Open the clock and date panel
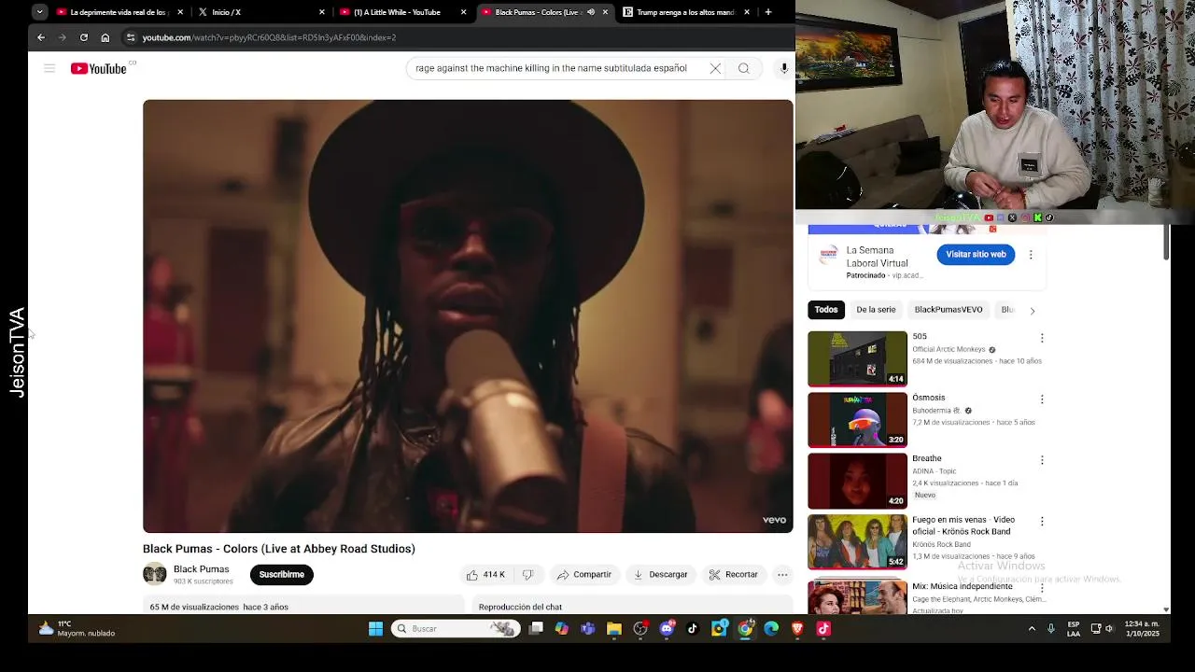 point(1142,628)
